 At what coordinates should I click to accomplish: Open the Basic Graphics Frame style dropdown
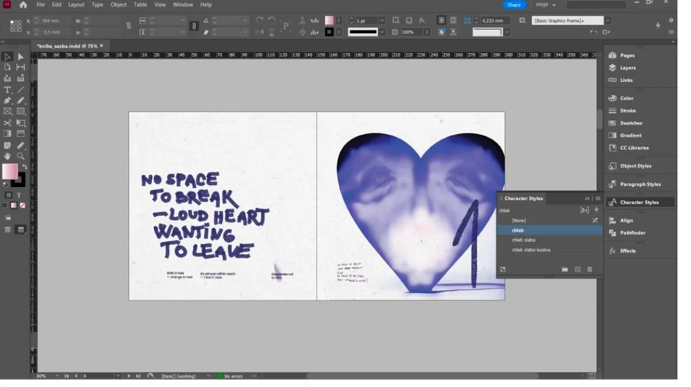(608, 21)
